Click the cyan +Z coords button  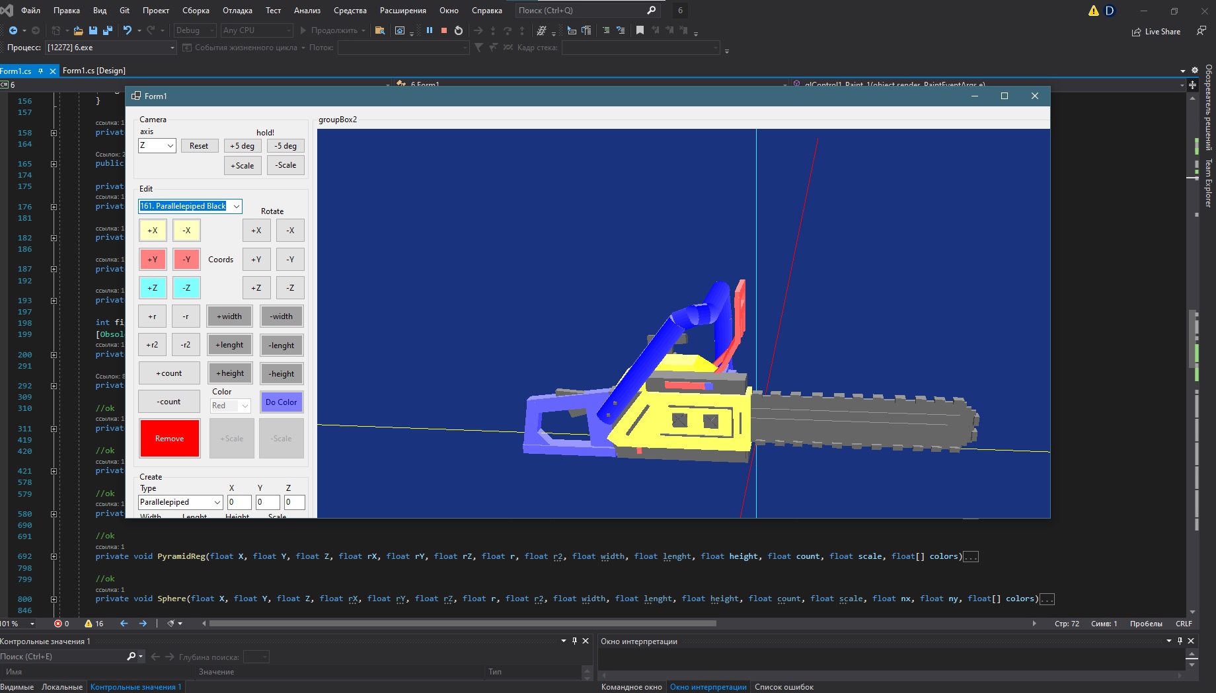tap(153, 287)
